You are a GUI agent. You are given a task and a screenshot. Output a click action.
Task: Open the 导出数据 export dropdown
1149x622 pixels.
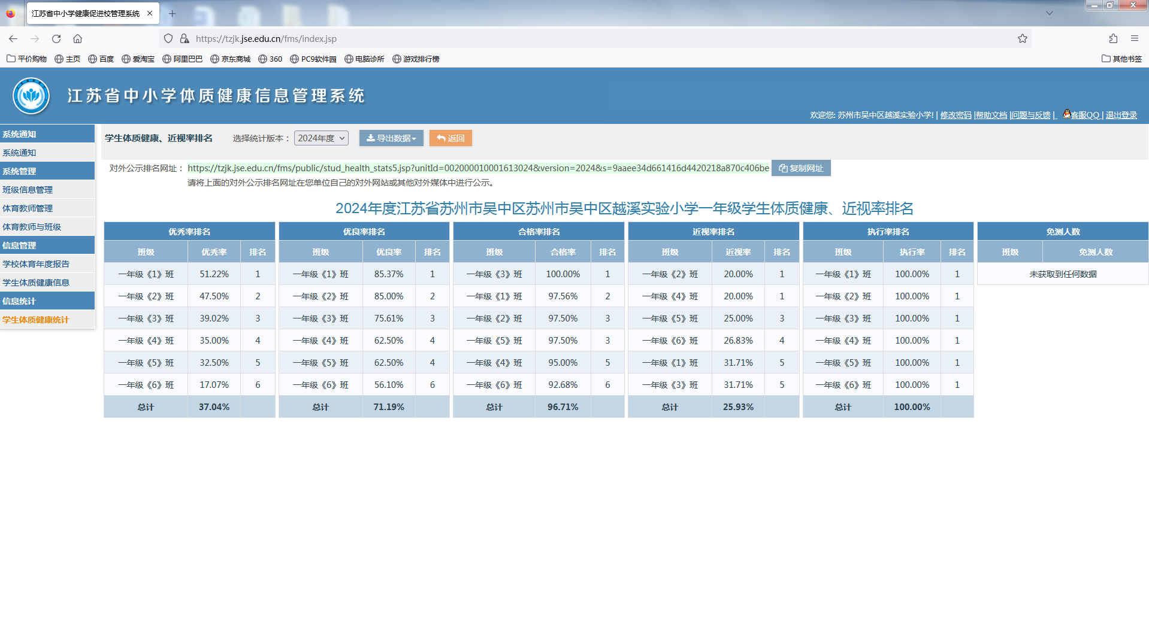click(x=391, y=138)
